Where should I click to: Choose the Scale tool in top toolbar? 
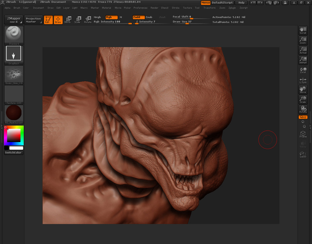77,20
